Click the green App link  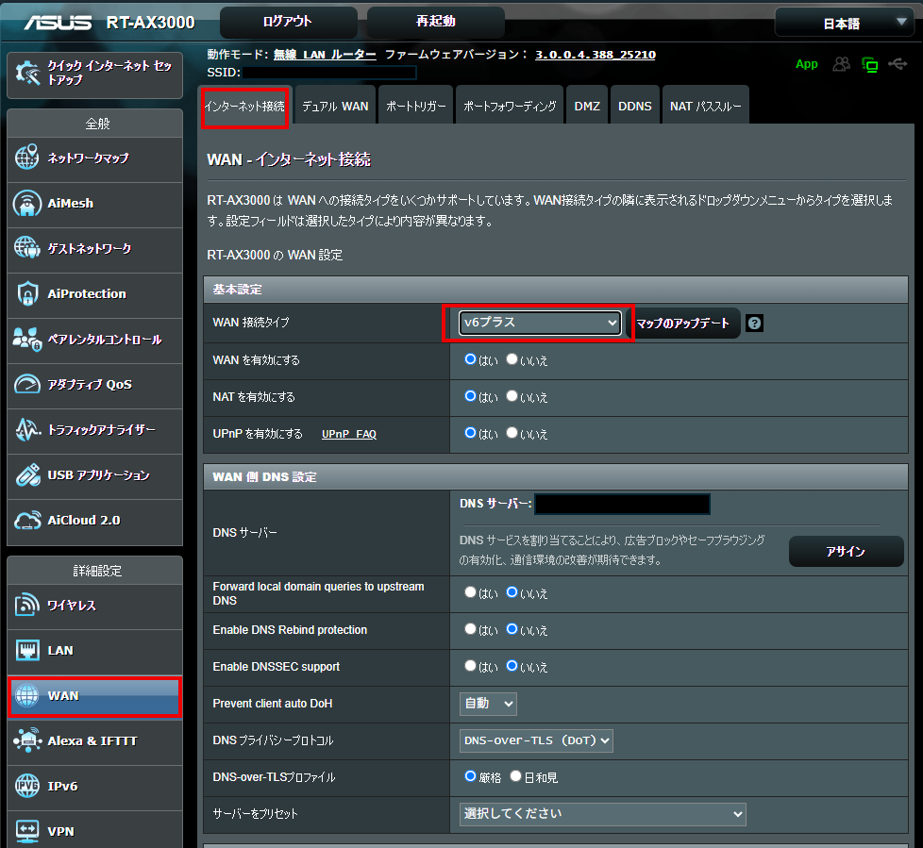pyautogui.click(x=807, y=63)
